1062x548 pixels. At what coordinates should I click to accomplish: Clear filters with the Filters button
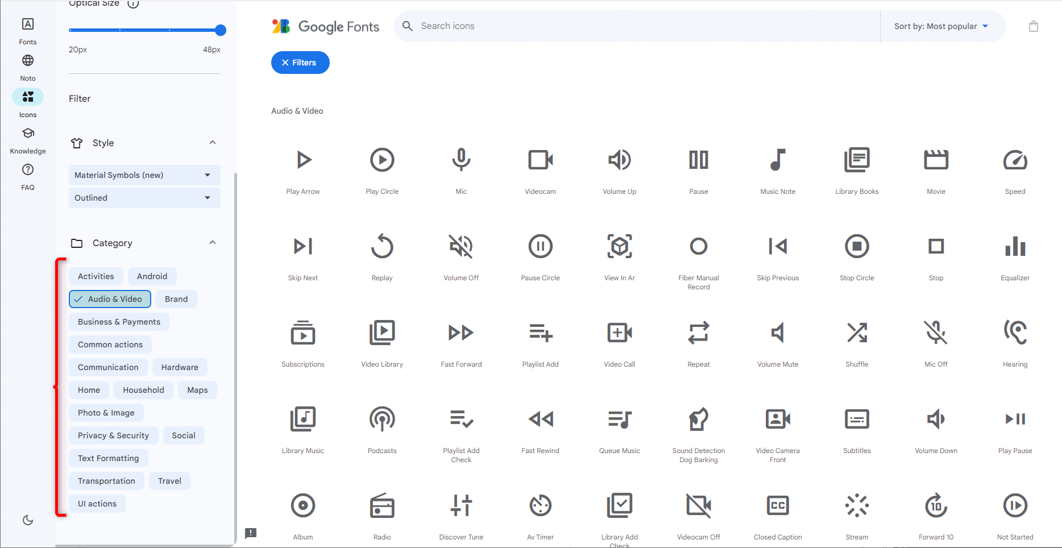coord(300,63)
